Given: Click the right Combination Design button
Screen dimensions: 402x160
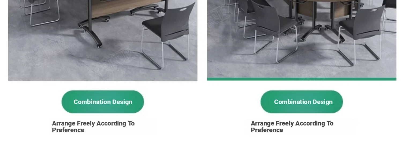Looking at the screenshot, I should 301,102.
